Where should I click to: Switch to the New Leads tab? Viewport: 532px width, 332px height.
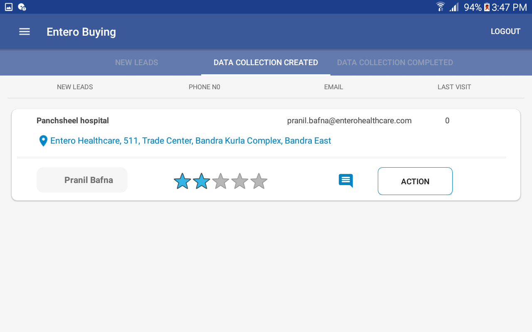pyautogui.click(x=137, y=63)
